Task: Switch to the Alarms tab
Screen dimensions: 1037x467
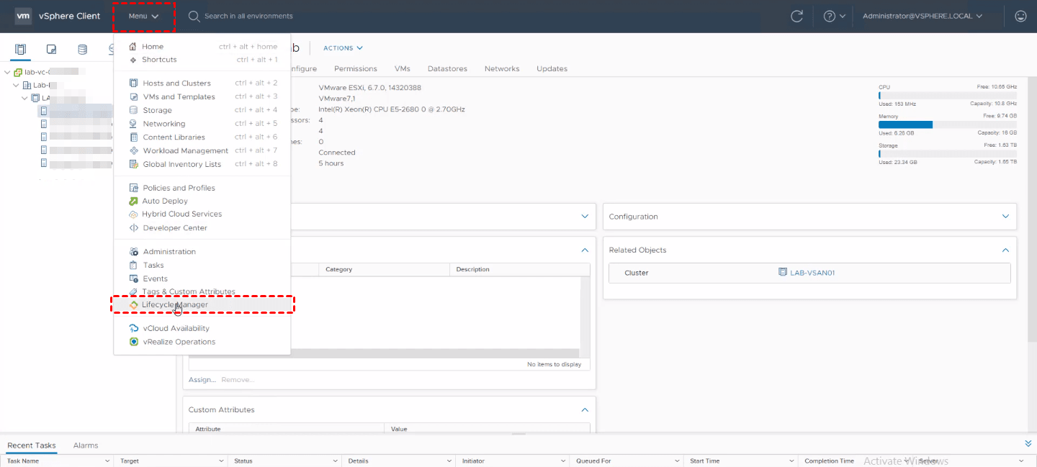Action: (x=86, y=445)
